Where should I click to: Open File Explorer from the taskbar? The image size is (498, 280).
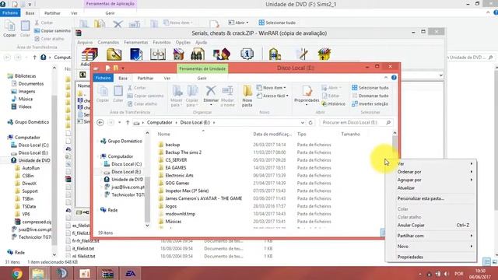pyautogui.click(x=38, y=273)
